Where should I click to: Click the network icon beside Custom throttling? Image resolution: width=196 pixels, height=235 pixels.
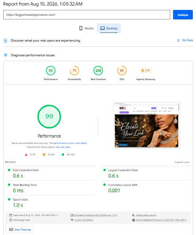coord(72,220)
